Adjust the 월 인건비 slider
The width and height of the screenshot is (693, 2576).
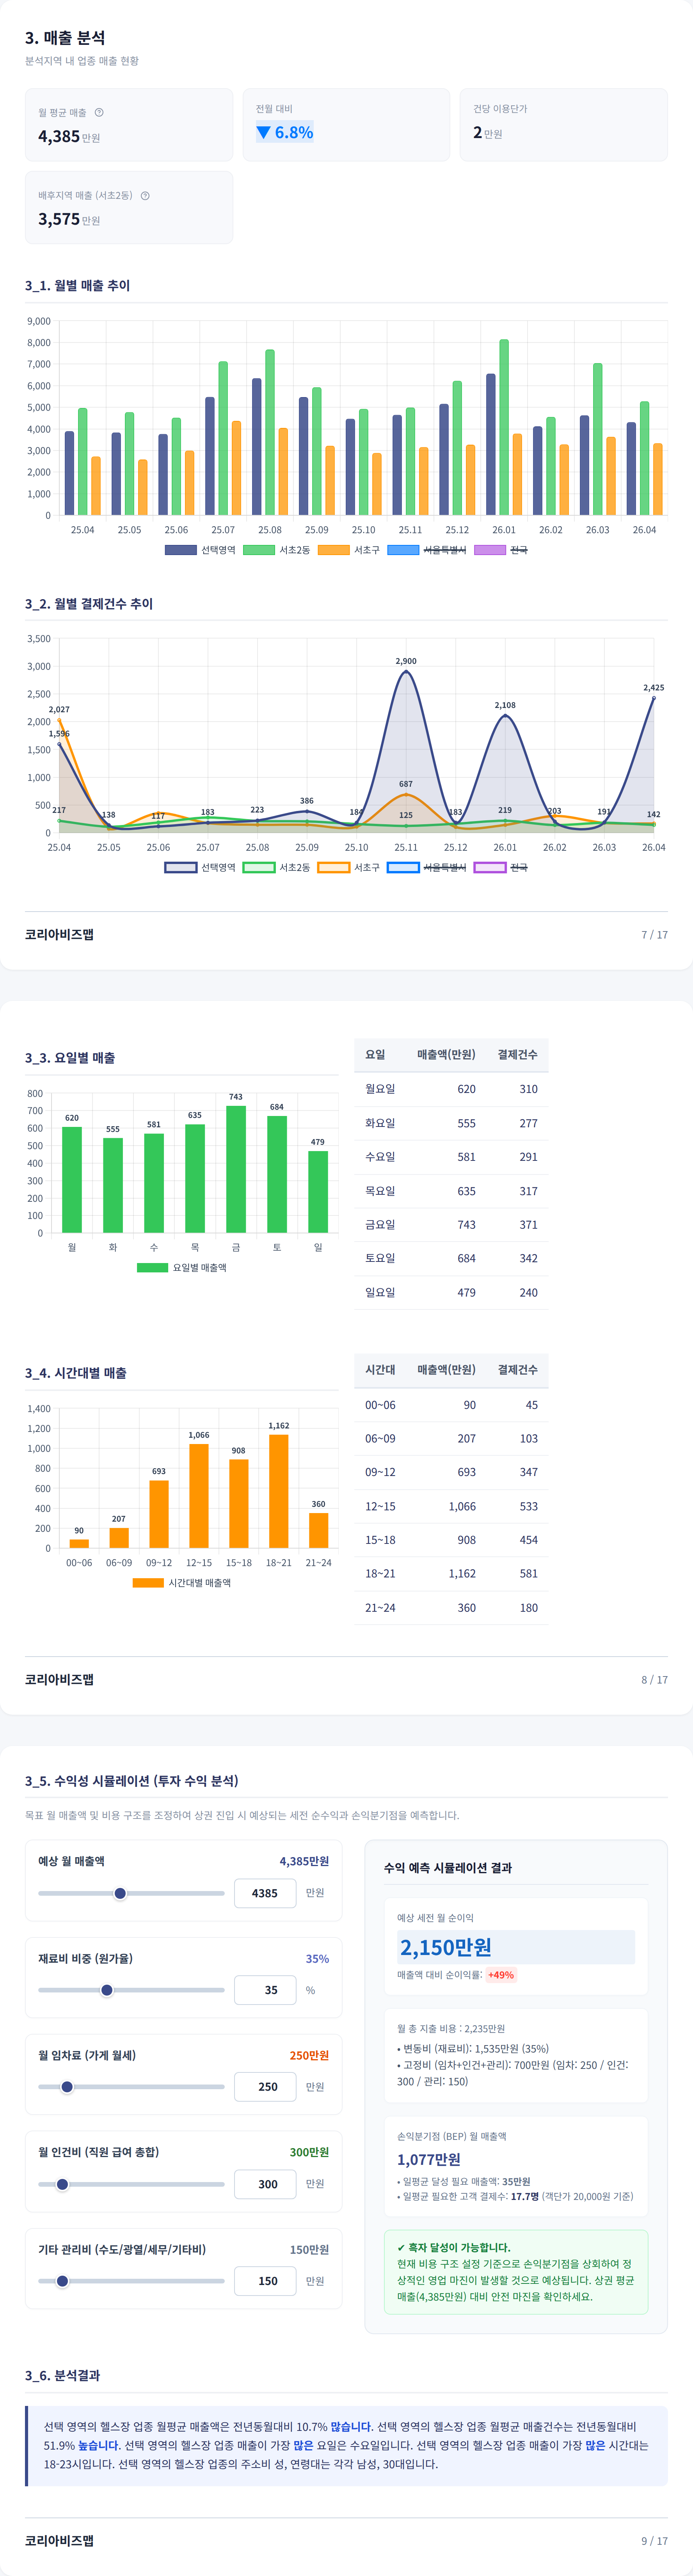click(x=131, y=2184)
